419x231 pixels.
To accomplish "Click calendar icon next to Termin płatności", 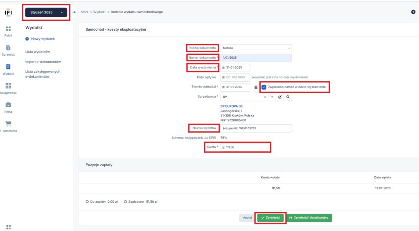I will [x=256, y=87].
